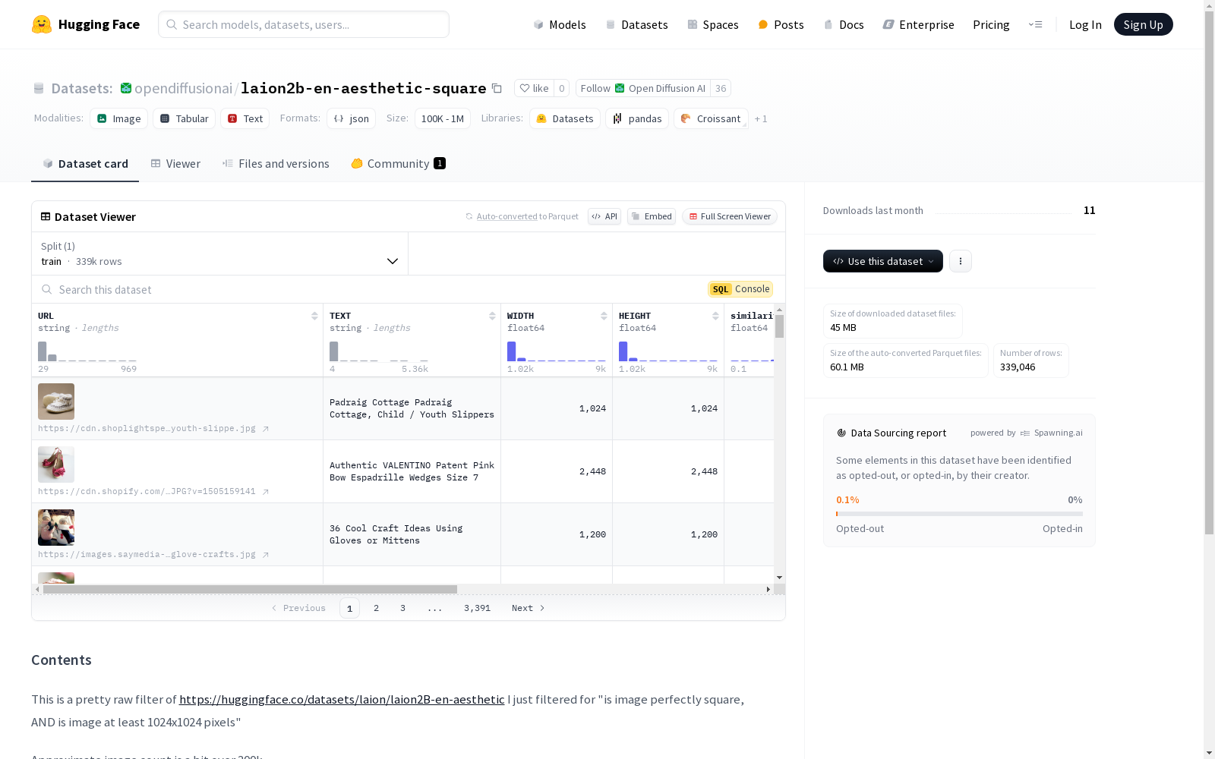Open the API button in Dataset Viewer

click(604, 216)
